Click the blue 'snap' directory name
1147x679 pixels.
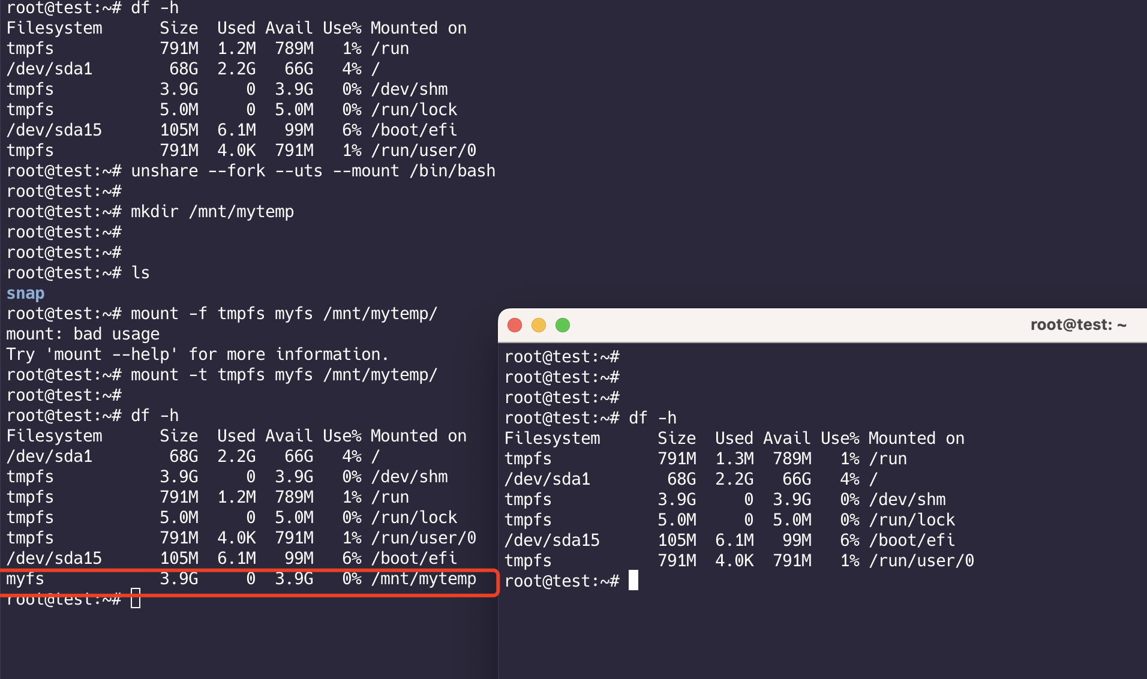[25, 293]
